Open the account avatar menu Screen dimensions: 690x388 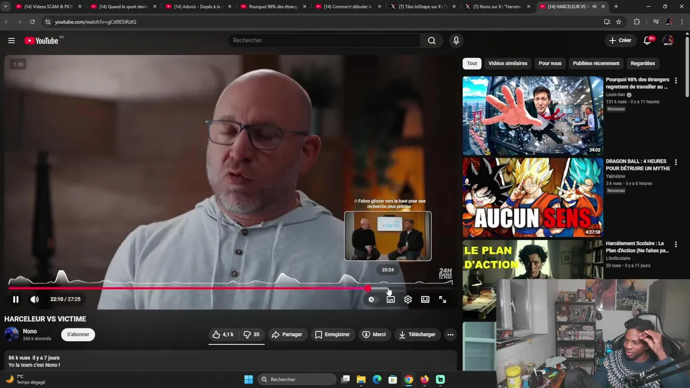(x=668, y=40)
